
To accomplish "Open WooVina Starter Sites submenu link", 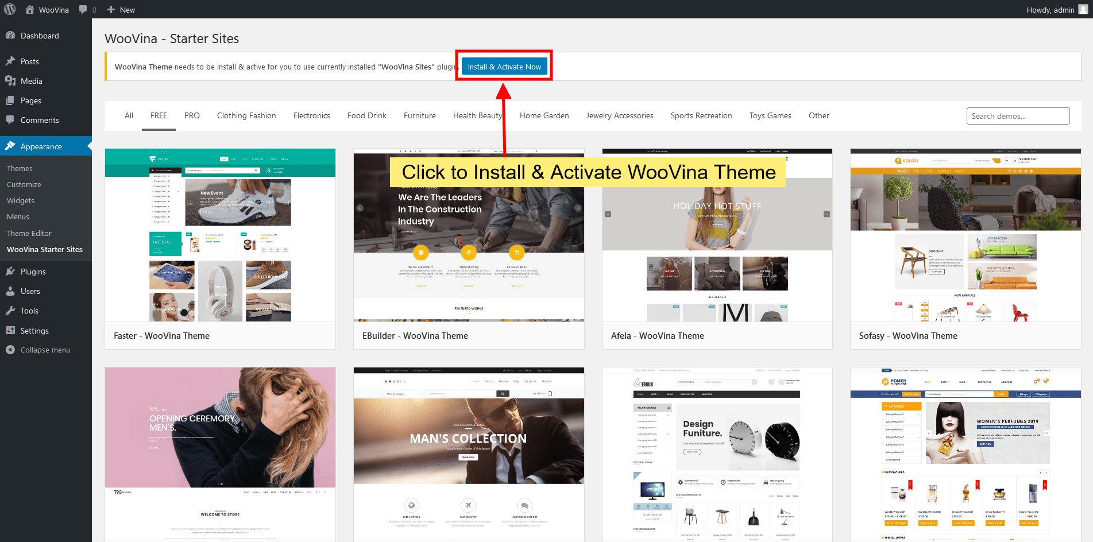I will click(x=45, y=249).
